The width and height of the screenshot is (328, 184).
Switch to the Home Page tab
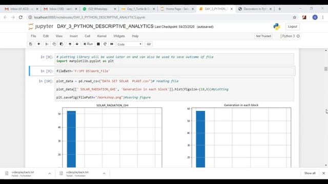176,9
